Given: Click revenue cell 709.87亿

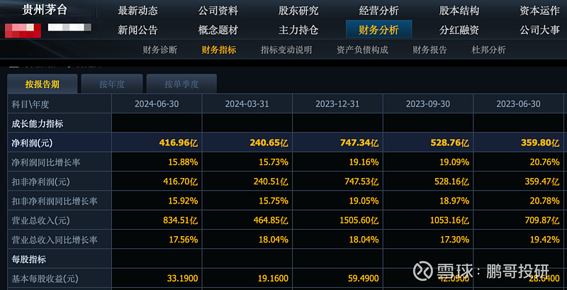Looking at the screenshot, I should click(x=541, y=221).
